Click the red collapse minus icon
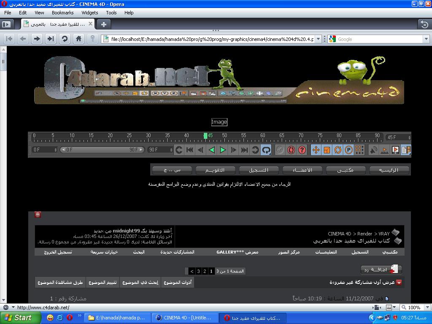 coord(38,214)
